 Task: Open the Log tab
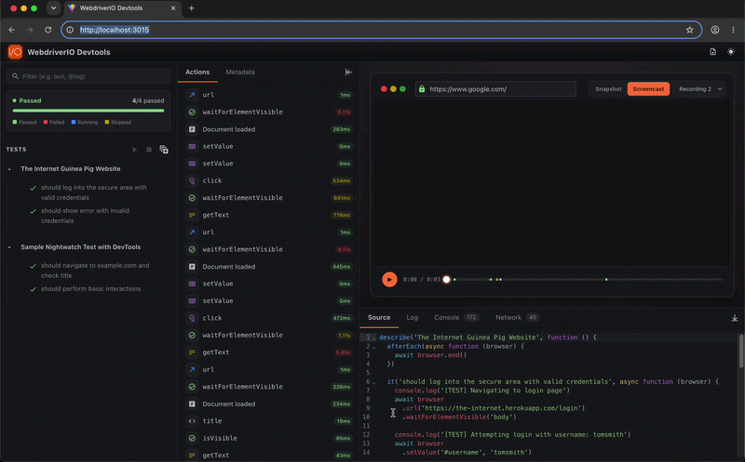point(412,317)
